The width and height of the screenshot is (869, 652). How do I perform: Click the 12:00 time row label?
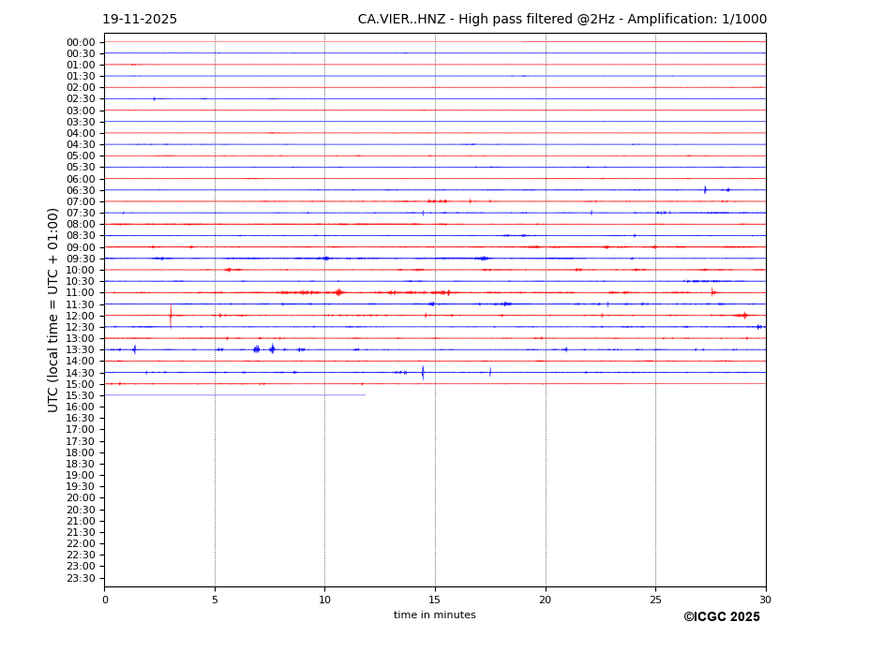pos(81,316)
